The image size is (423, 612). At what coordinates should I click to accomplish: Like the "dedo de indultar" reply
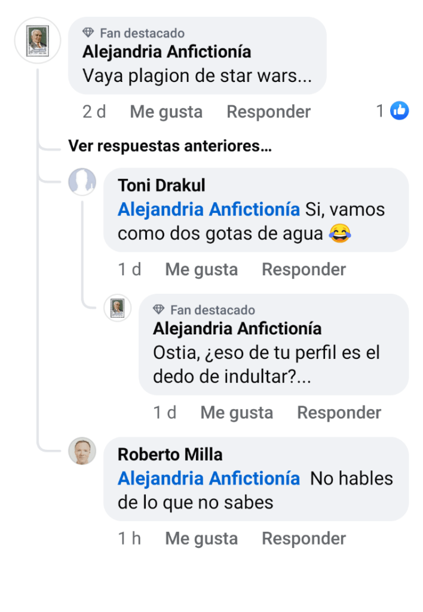coord(237,413)
